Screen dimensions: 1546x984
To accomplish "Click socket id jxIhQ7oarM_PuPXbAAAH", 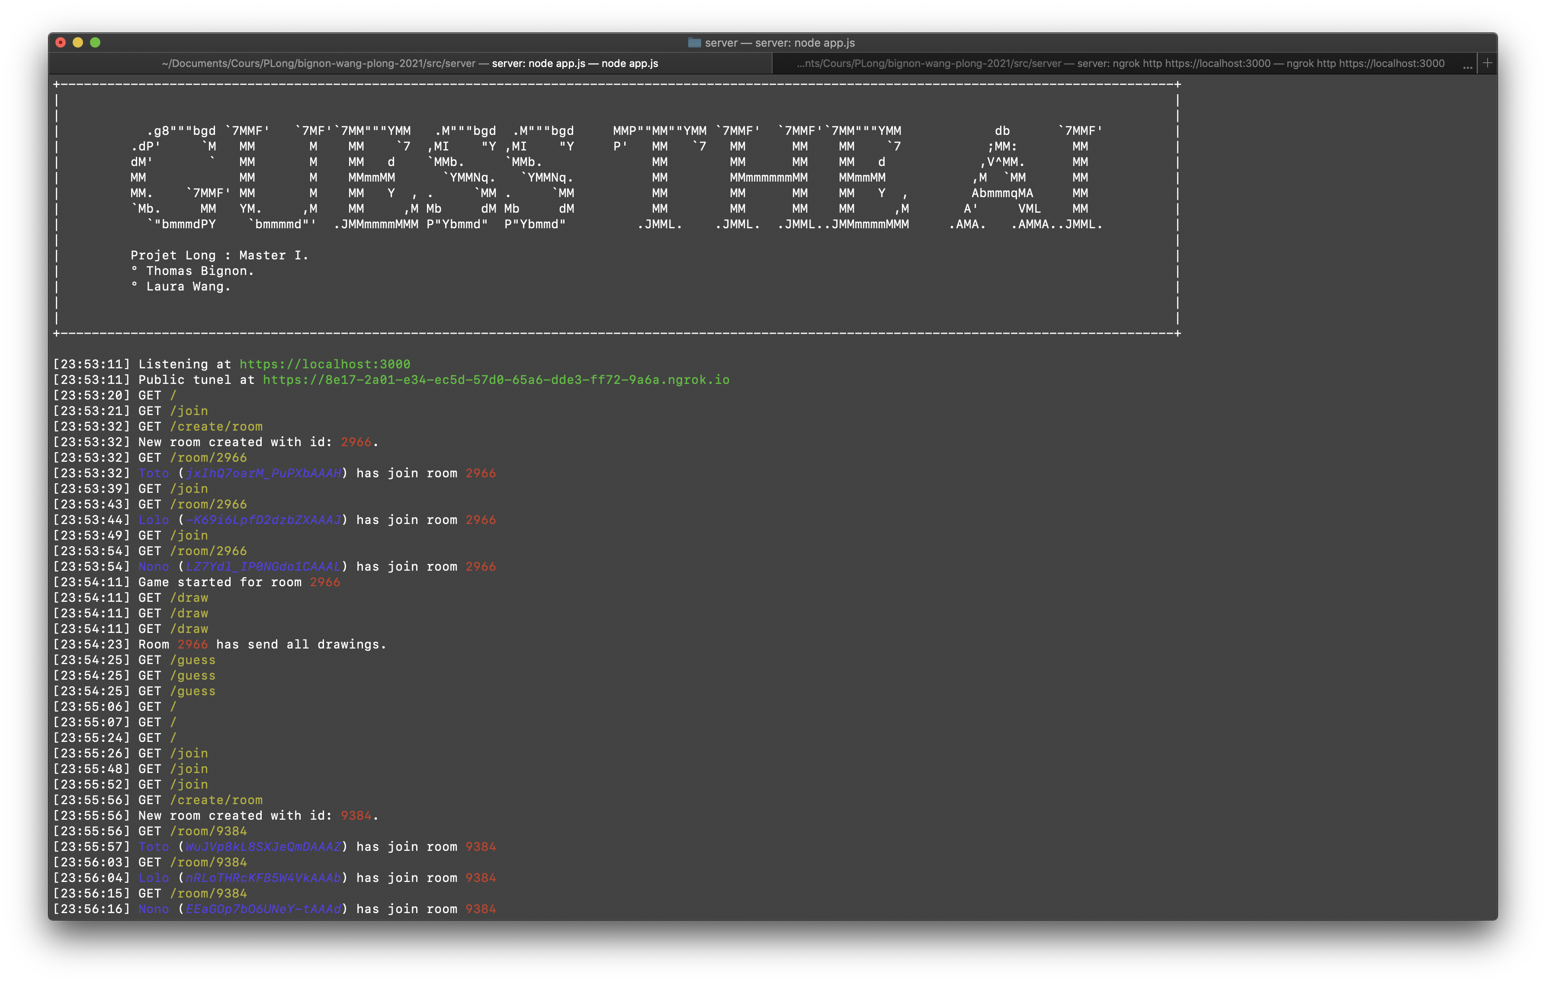I will [263, 473].
